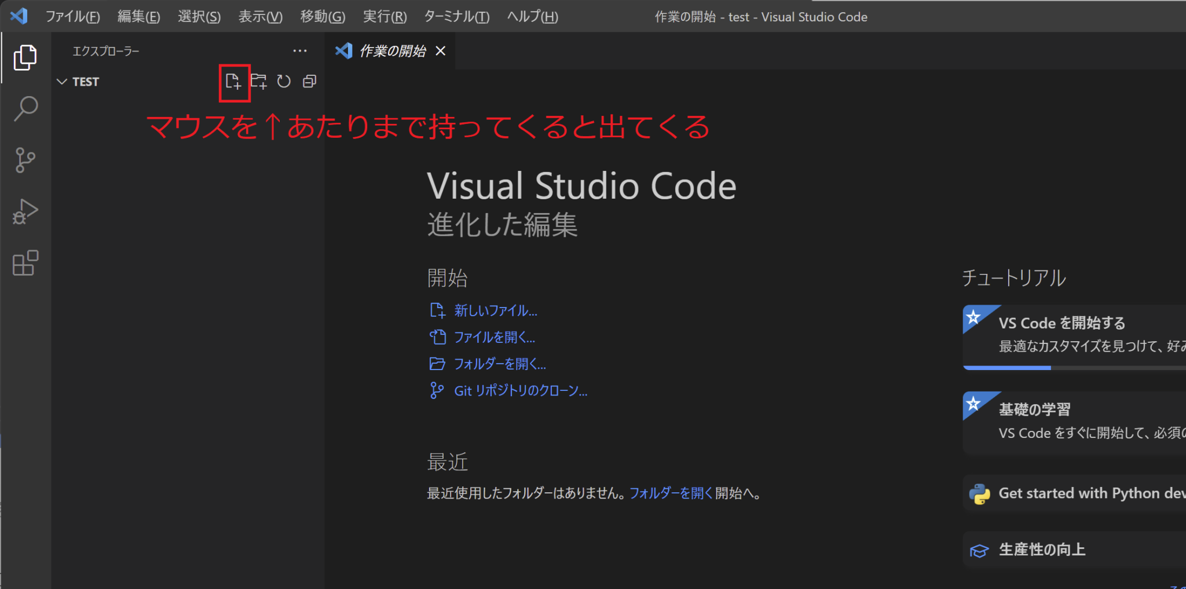Open the Search view icon
The width and height of the screenshot is (1186, 589).
pyautogui.click(x=25, y=108)
